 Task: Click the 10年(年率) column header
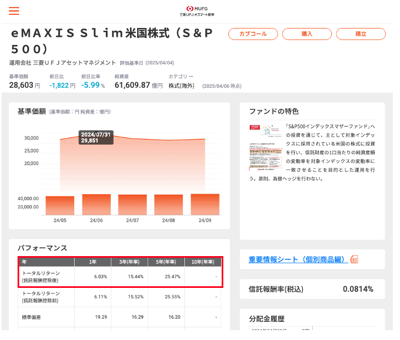pyautogui.click(x=203, y=262)
